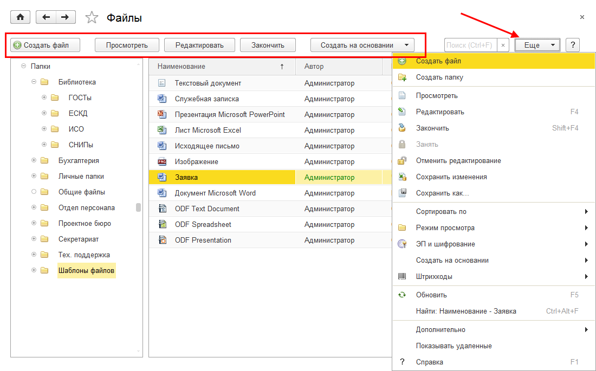Click the PowerPoint presentation file icon

click(161, 114)
